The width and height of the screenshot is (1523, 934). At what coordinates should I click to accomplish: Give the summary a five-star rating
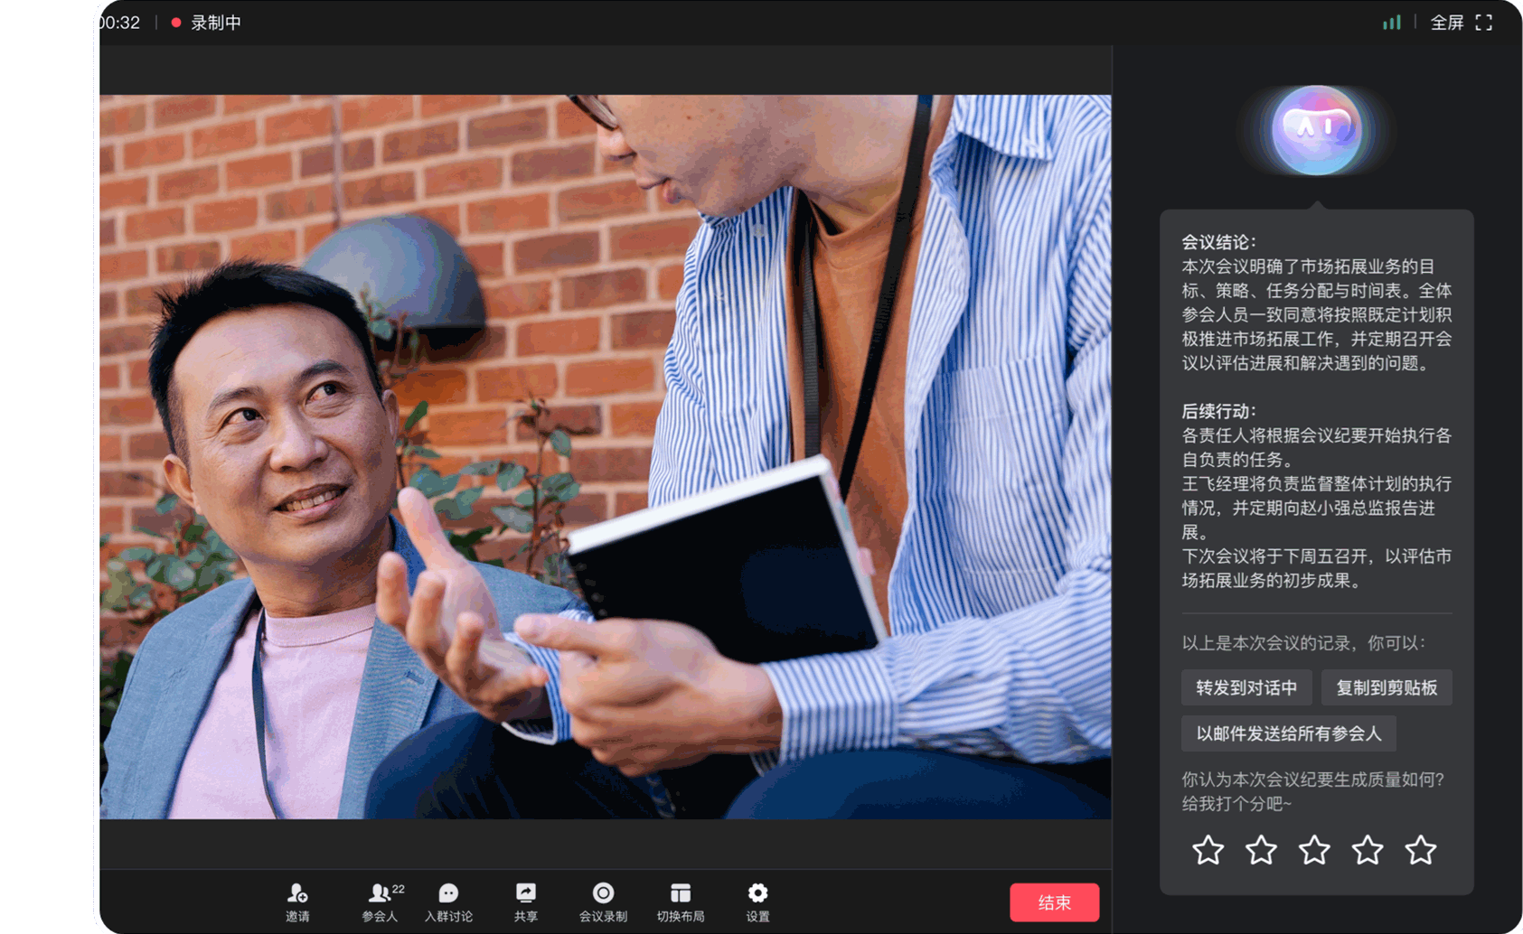[x=1420, y=850]
